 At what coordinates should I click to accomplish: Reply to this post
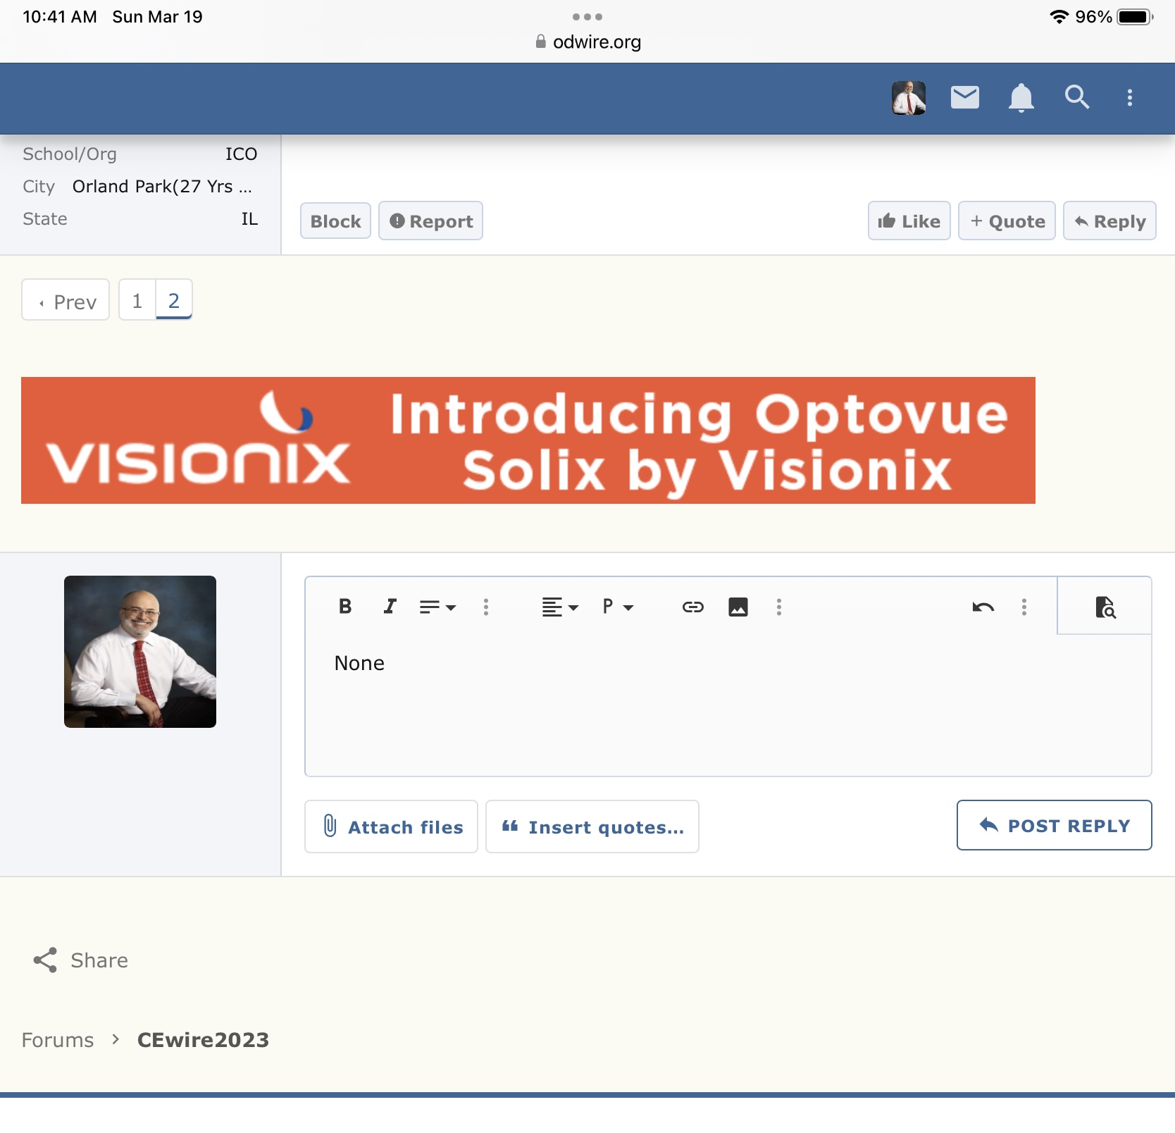click(x=1109, y=221)
